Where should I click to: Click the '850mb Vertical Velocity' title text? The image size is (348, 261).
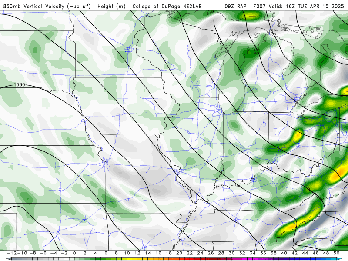[x=33, y=6]
